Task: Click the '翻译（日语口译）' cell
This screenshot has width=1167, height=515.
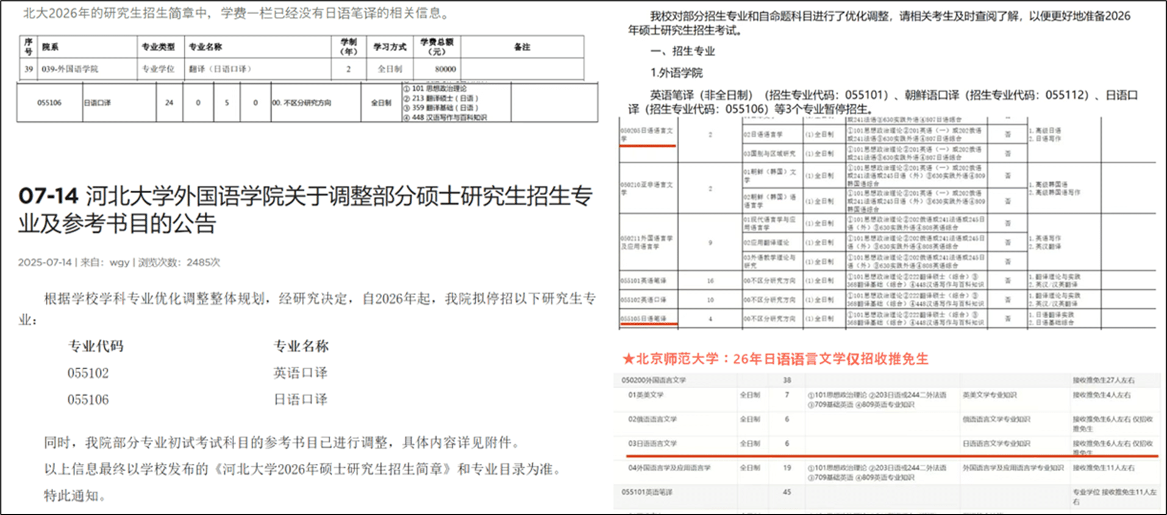Action: point(220,69)
